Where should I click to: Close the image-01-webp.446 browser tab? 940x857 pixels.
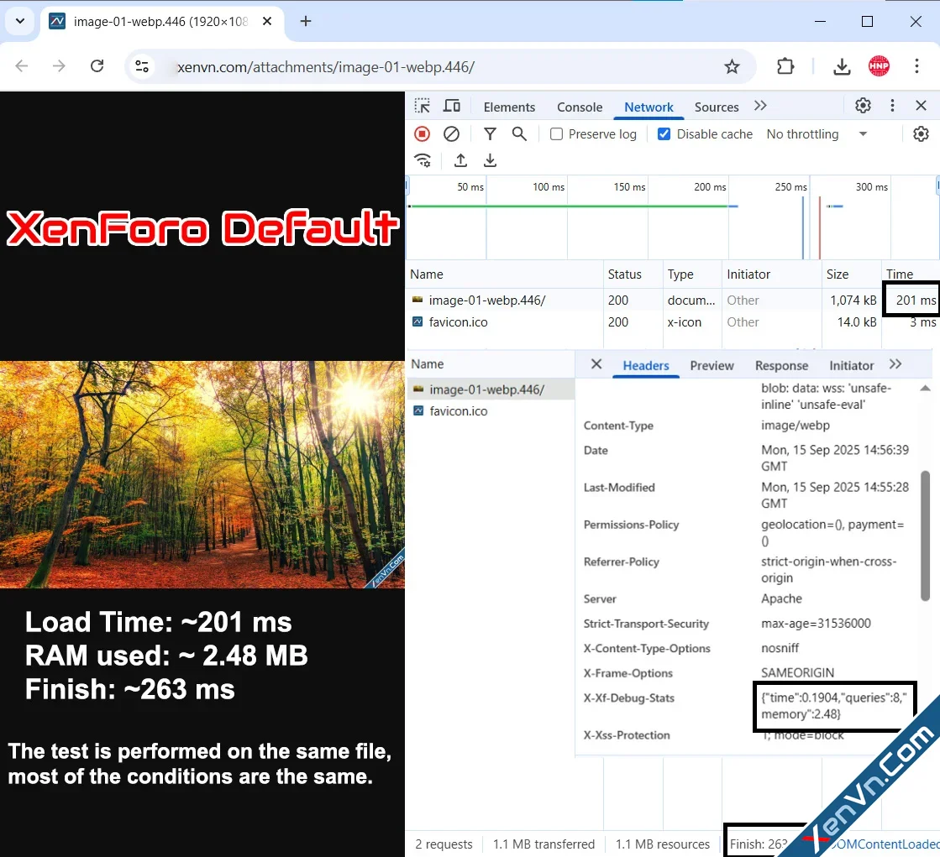pyautogui.click(x=267, y=22)
